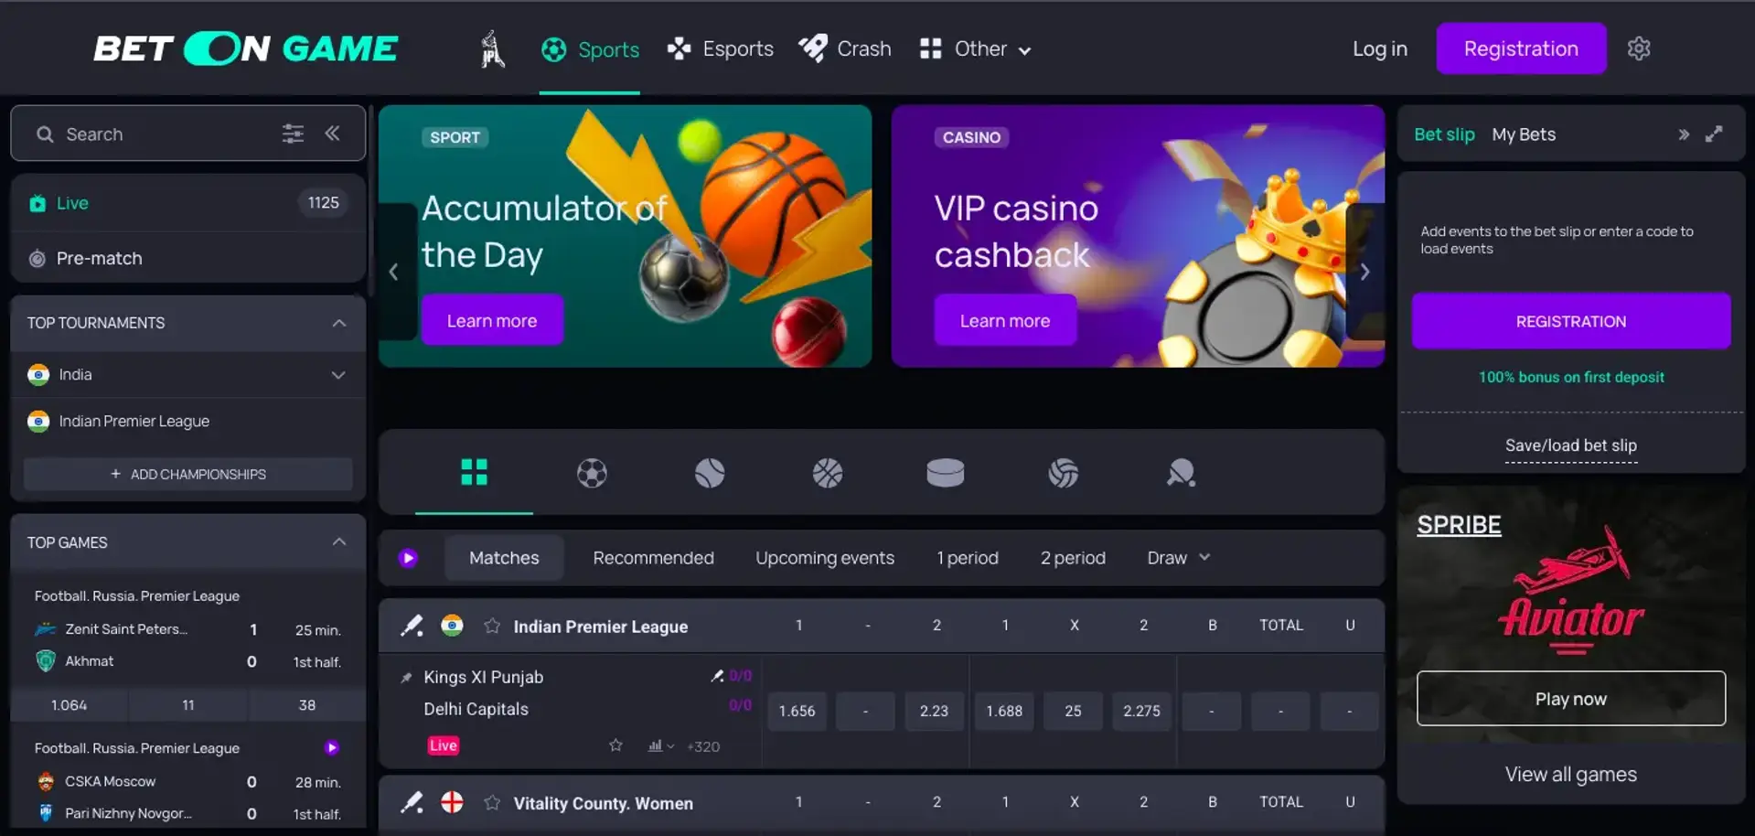The width and height of the screenshot is (1755, 836).
Task: Click ADD CHAMPIONSHIPS button
Action: click(x=187, y=474)
